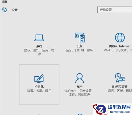Click the 背景、锁屏、颜色 description

point(39,91)
